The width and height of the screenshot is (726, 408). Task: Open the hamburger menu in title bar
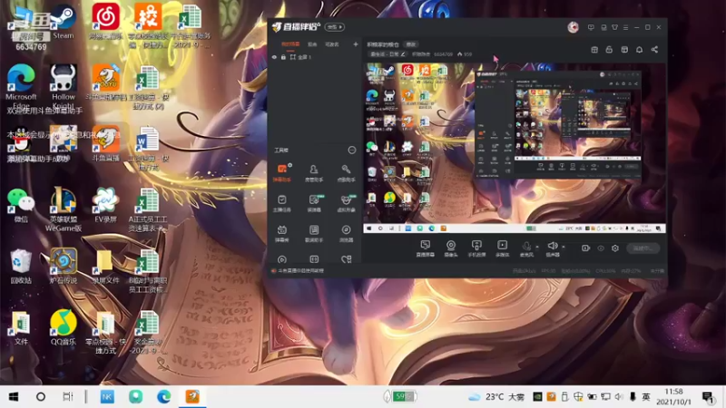625,27
